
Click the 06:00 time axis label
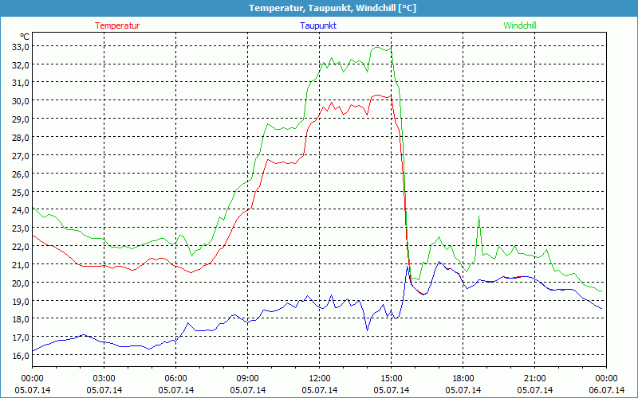175,378
